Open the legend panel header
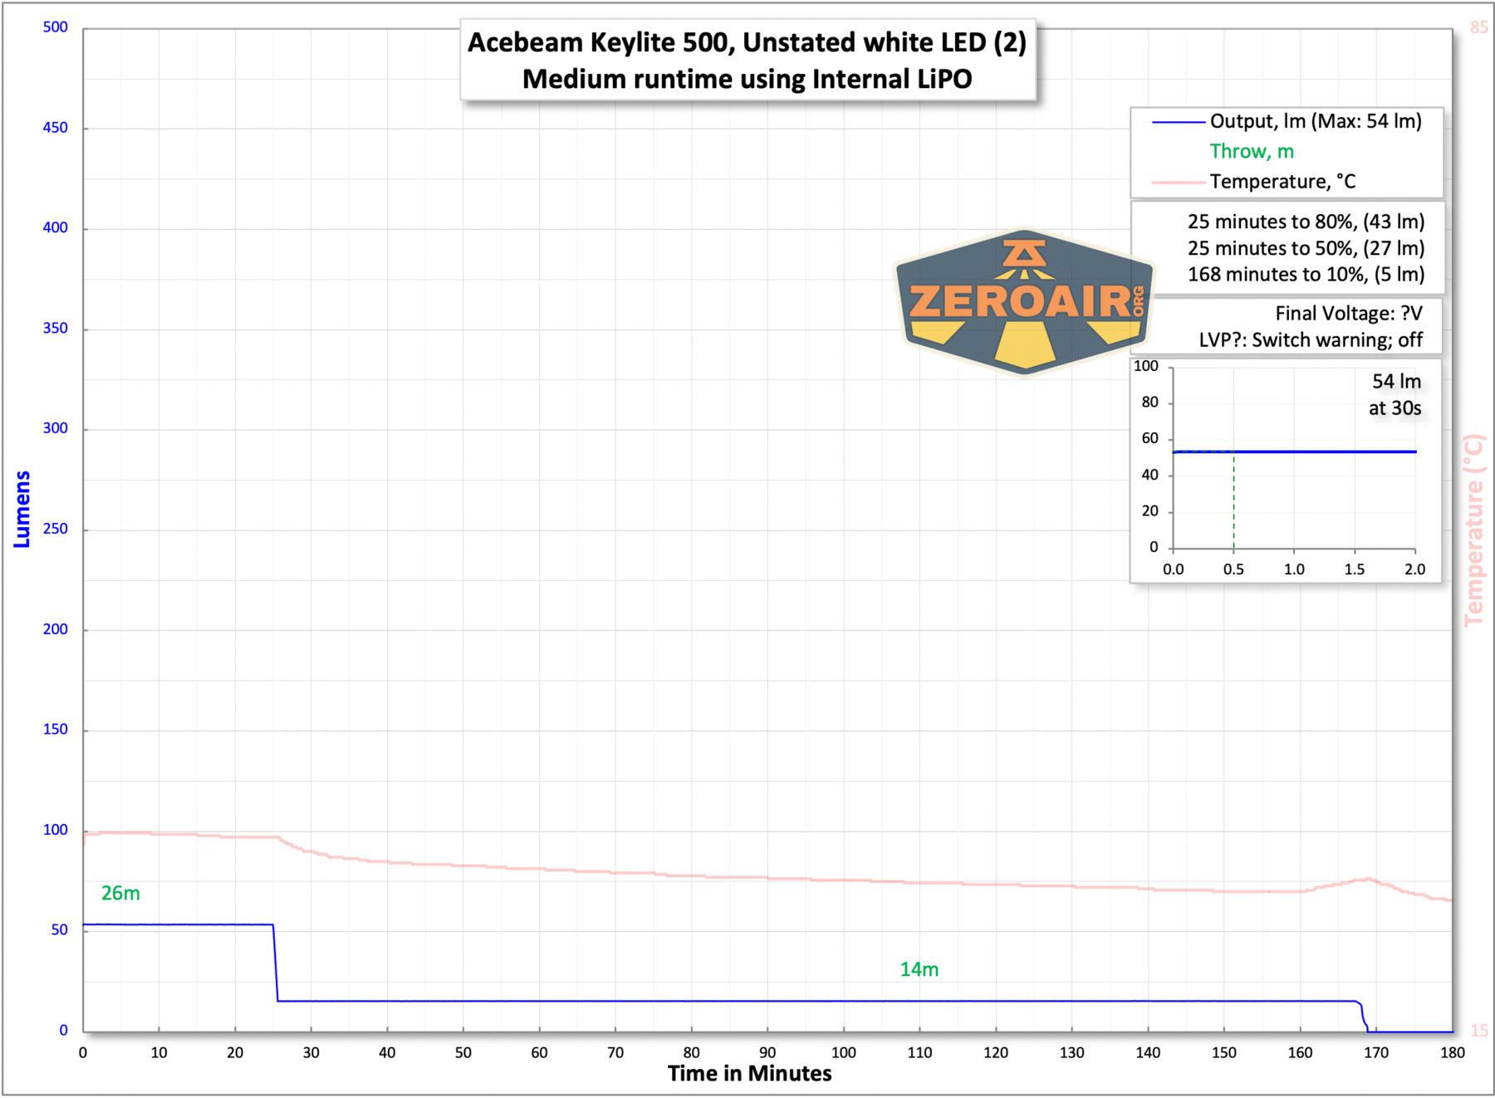The height and width of the screenshot is (1098, 1495). (x=1286, y=151)
